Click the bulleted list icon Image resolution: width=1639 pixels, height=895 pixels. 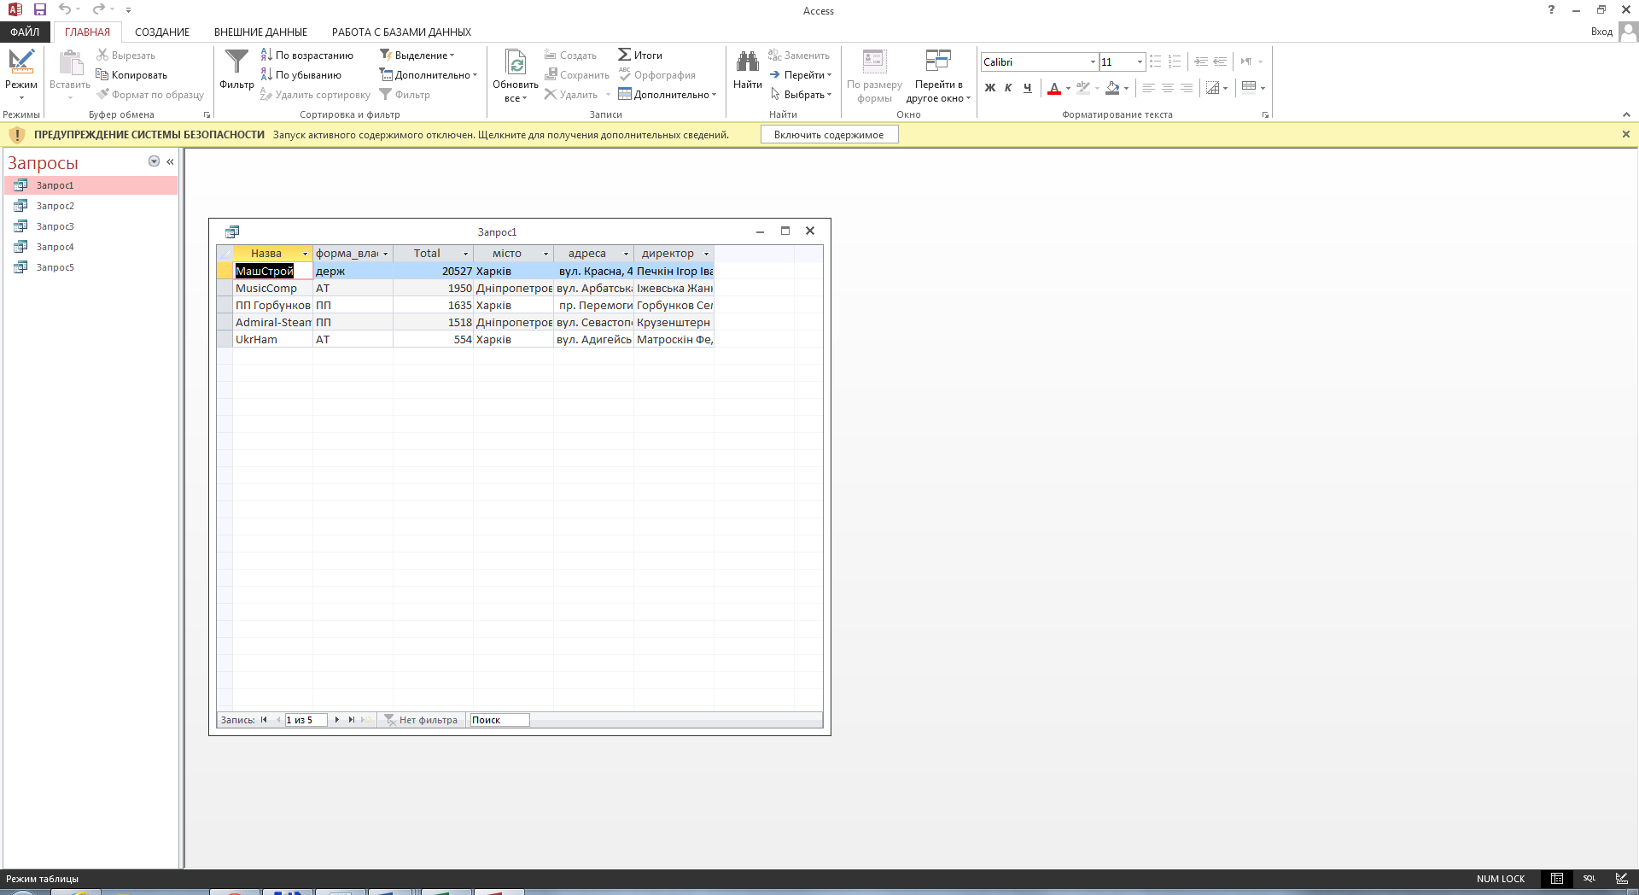pyautogui.click(x=1155, y=61)
